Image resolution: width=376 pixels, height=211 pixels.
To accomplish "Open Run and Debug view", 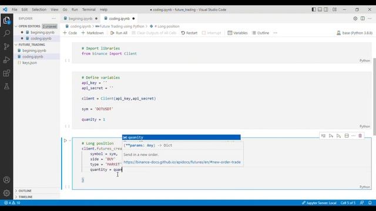I will (6, 60).
